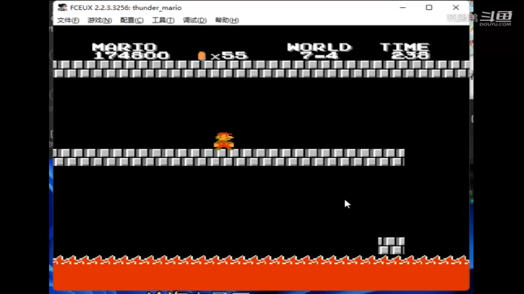The image size is (524, 294).
Task: Open the 文件(F) menu
Action: click(x=68, y=20)
